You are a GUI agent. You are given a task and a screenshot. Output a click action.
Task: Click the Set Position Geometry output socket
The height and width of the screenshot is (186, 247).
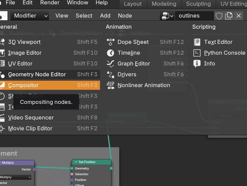(x=111, y=168)
